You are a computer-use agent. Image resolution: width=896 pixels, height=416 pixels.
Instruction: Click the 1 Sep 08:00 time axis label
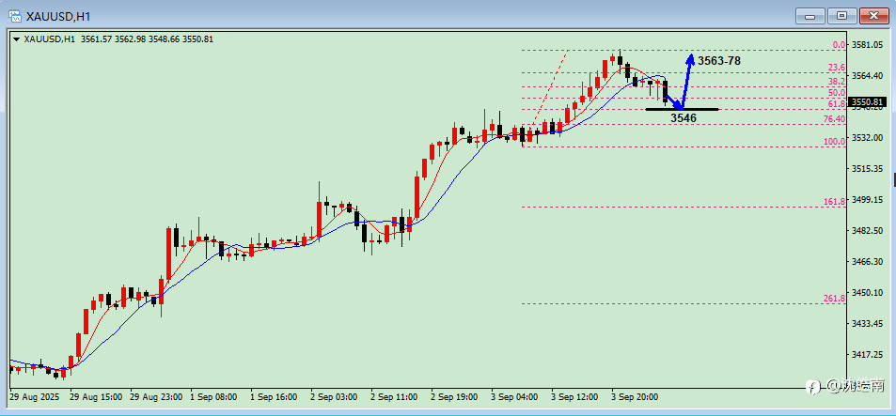tap(215, 396)
